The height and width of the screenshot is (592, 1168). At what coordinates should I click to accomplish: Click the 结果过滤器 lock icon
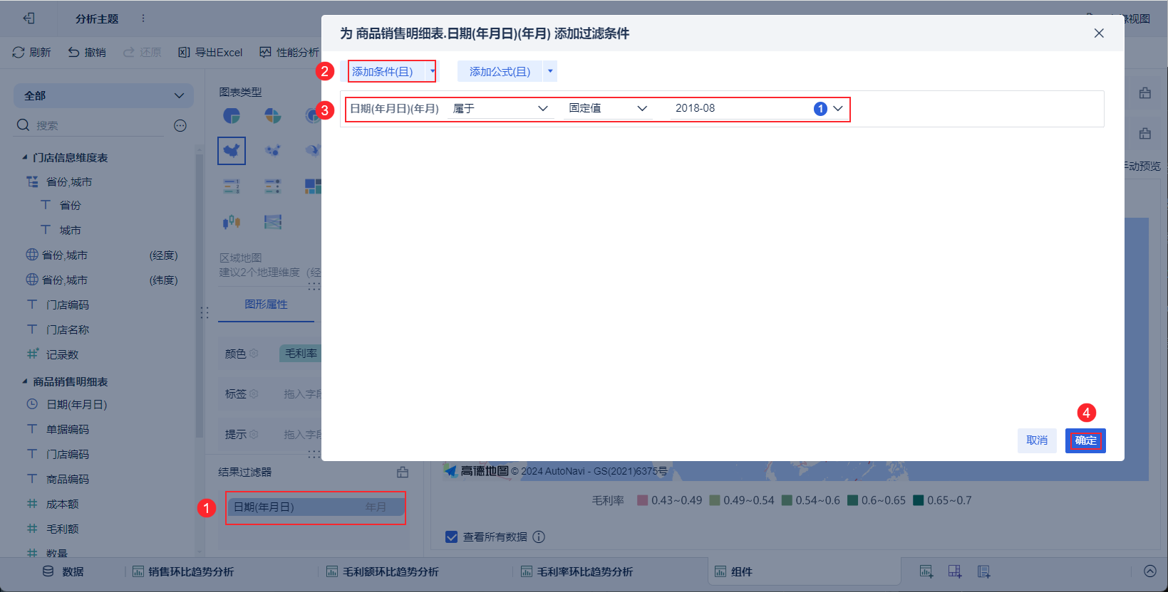point(403,472)
